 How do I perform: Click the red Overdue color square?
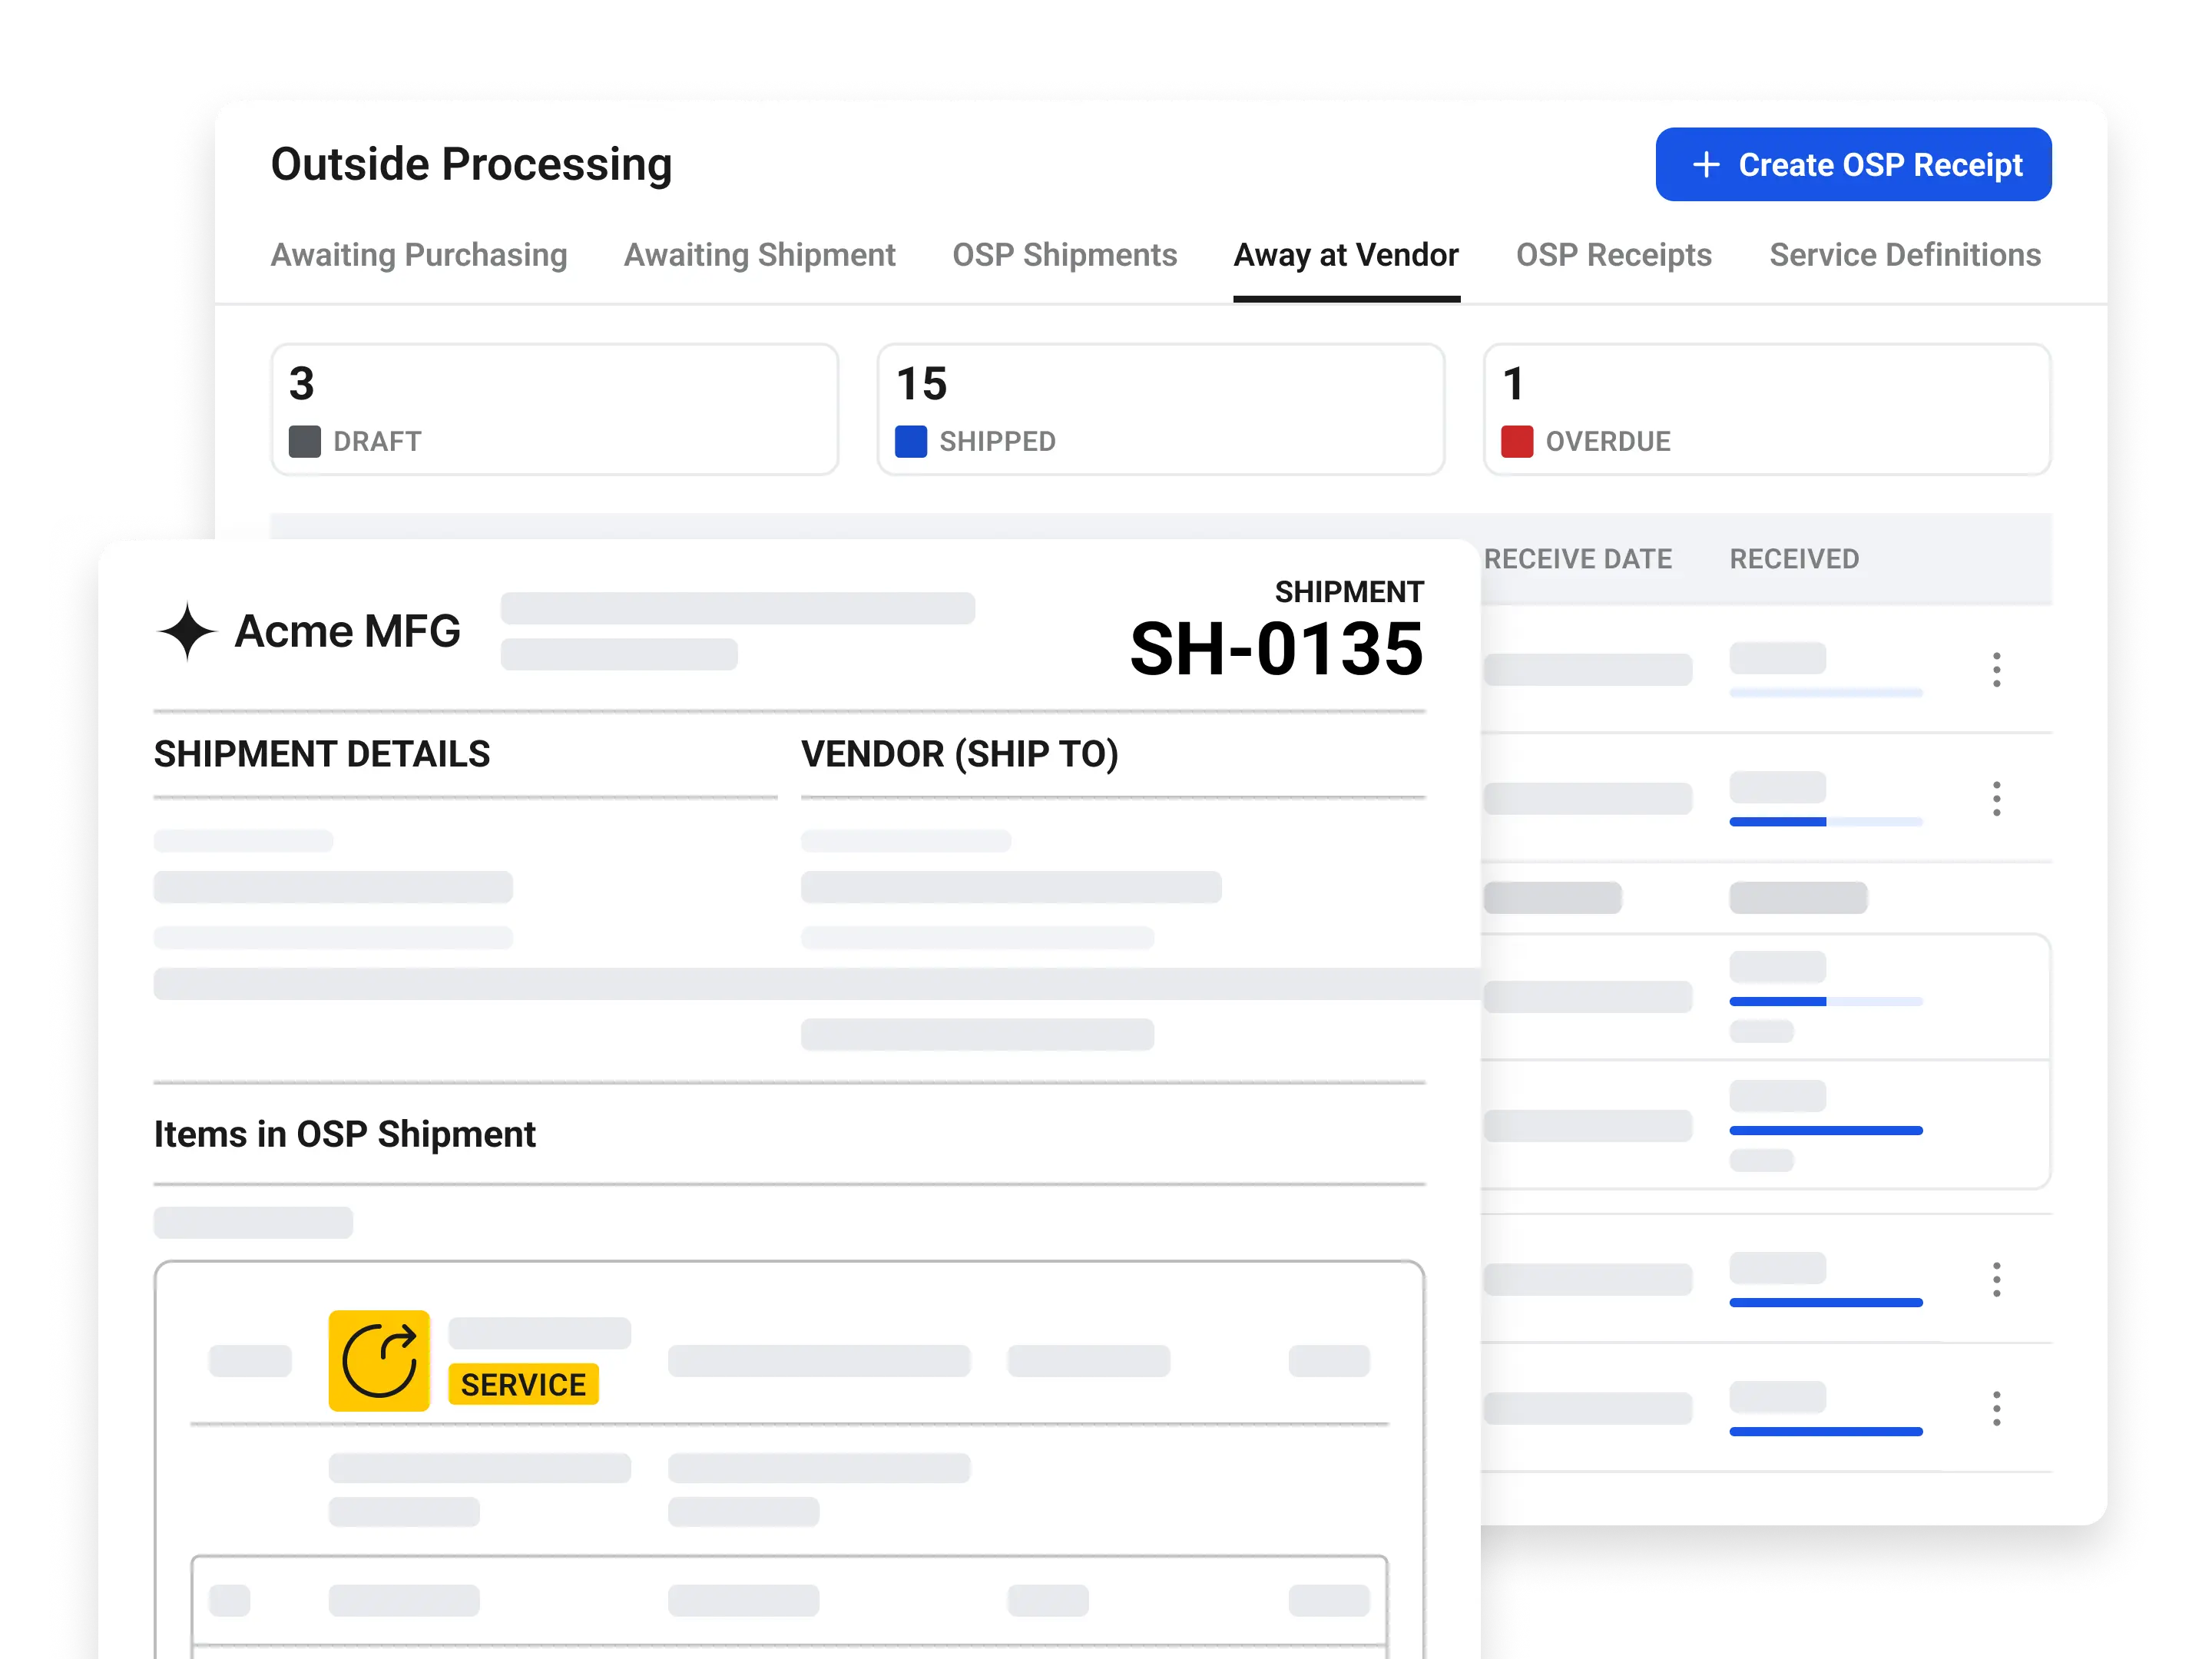(1517, 441)
